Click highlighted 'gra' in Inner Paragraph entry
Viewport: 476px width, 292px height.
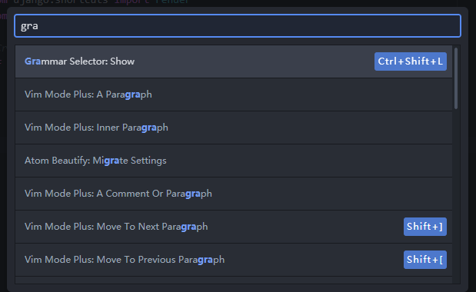[x=148, y=128]
